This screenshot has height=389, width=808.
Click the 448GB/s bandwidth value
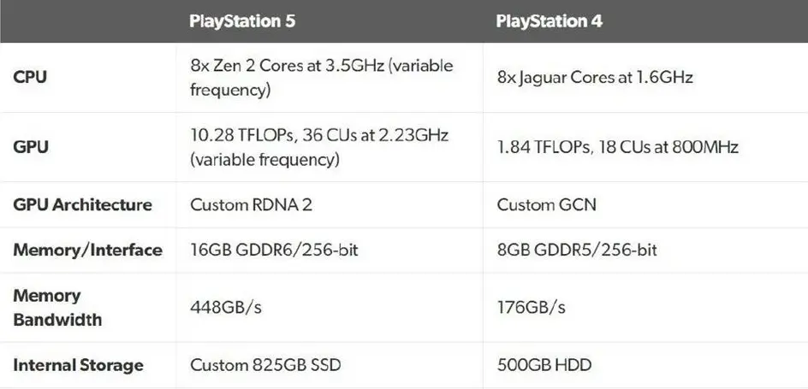click(226, 308)
